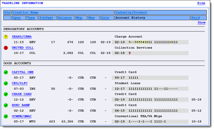The width and height of the screenshot is (214, 130).
Task: Click the green check icon beside CAPITAL ONE
Action: [x=6, y=72]
